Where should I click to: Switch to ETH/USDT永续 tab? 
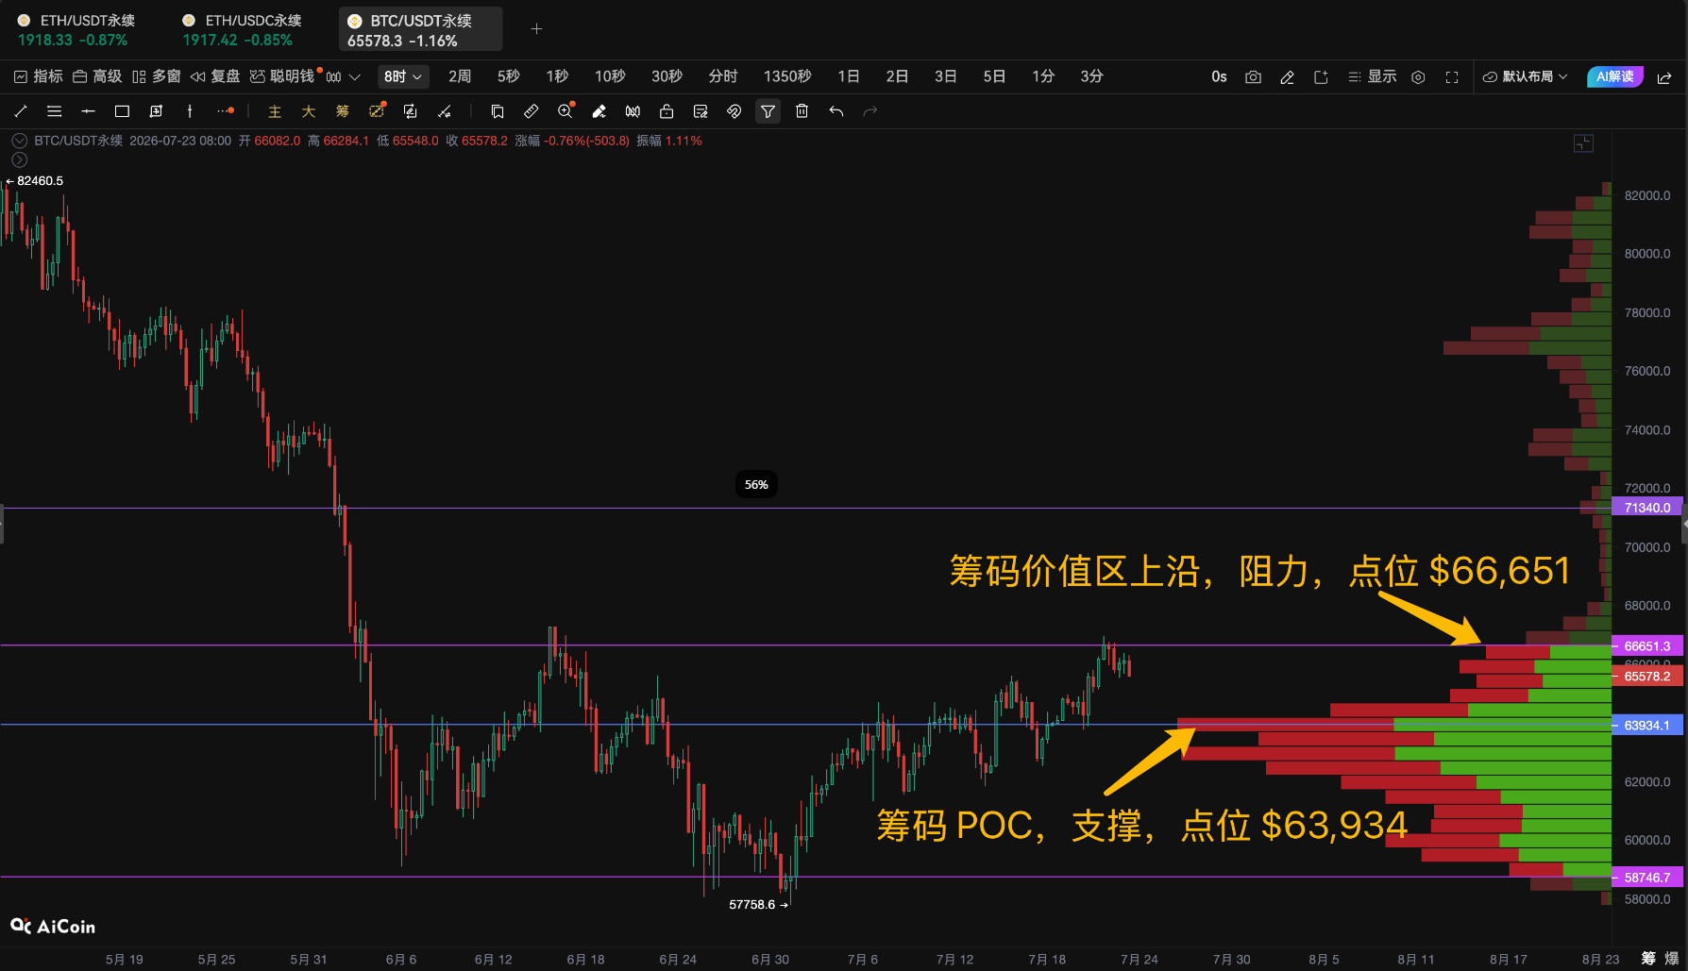pyautogui.click(x=77, y=29)
